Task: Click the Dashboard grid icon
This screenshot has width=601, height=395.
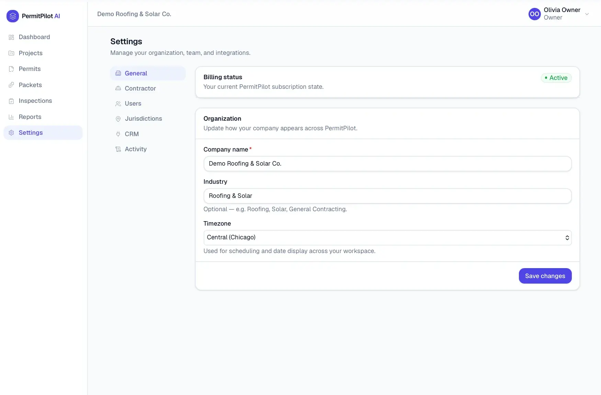Action: [x=11, y=37]
